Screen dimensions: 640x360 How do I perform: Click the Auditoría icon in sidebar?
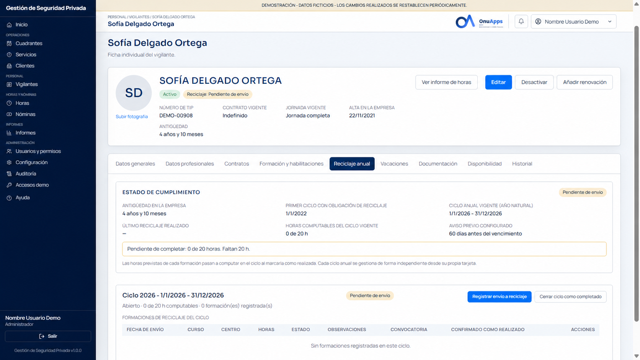tap(9, 174)
